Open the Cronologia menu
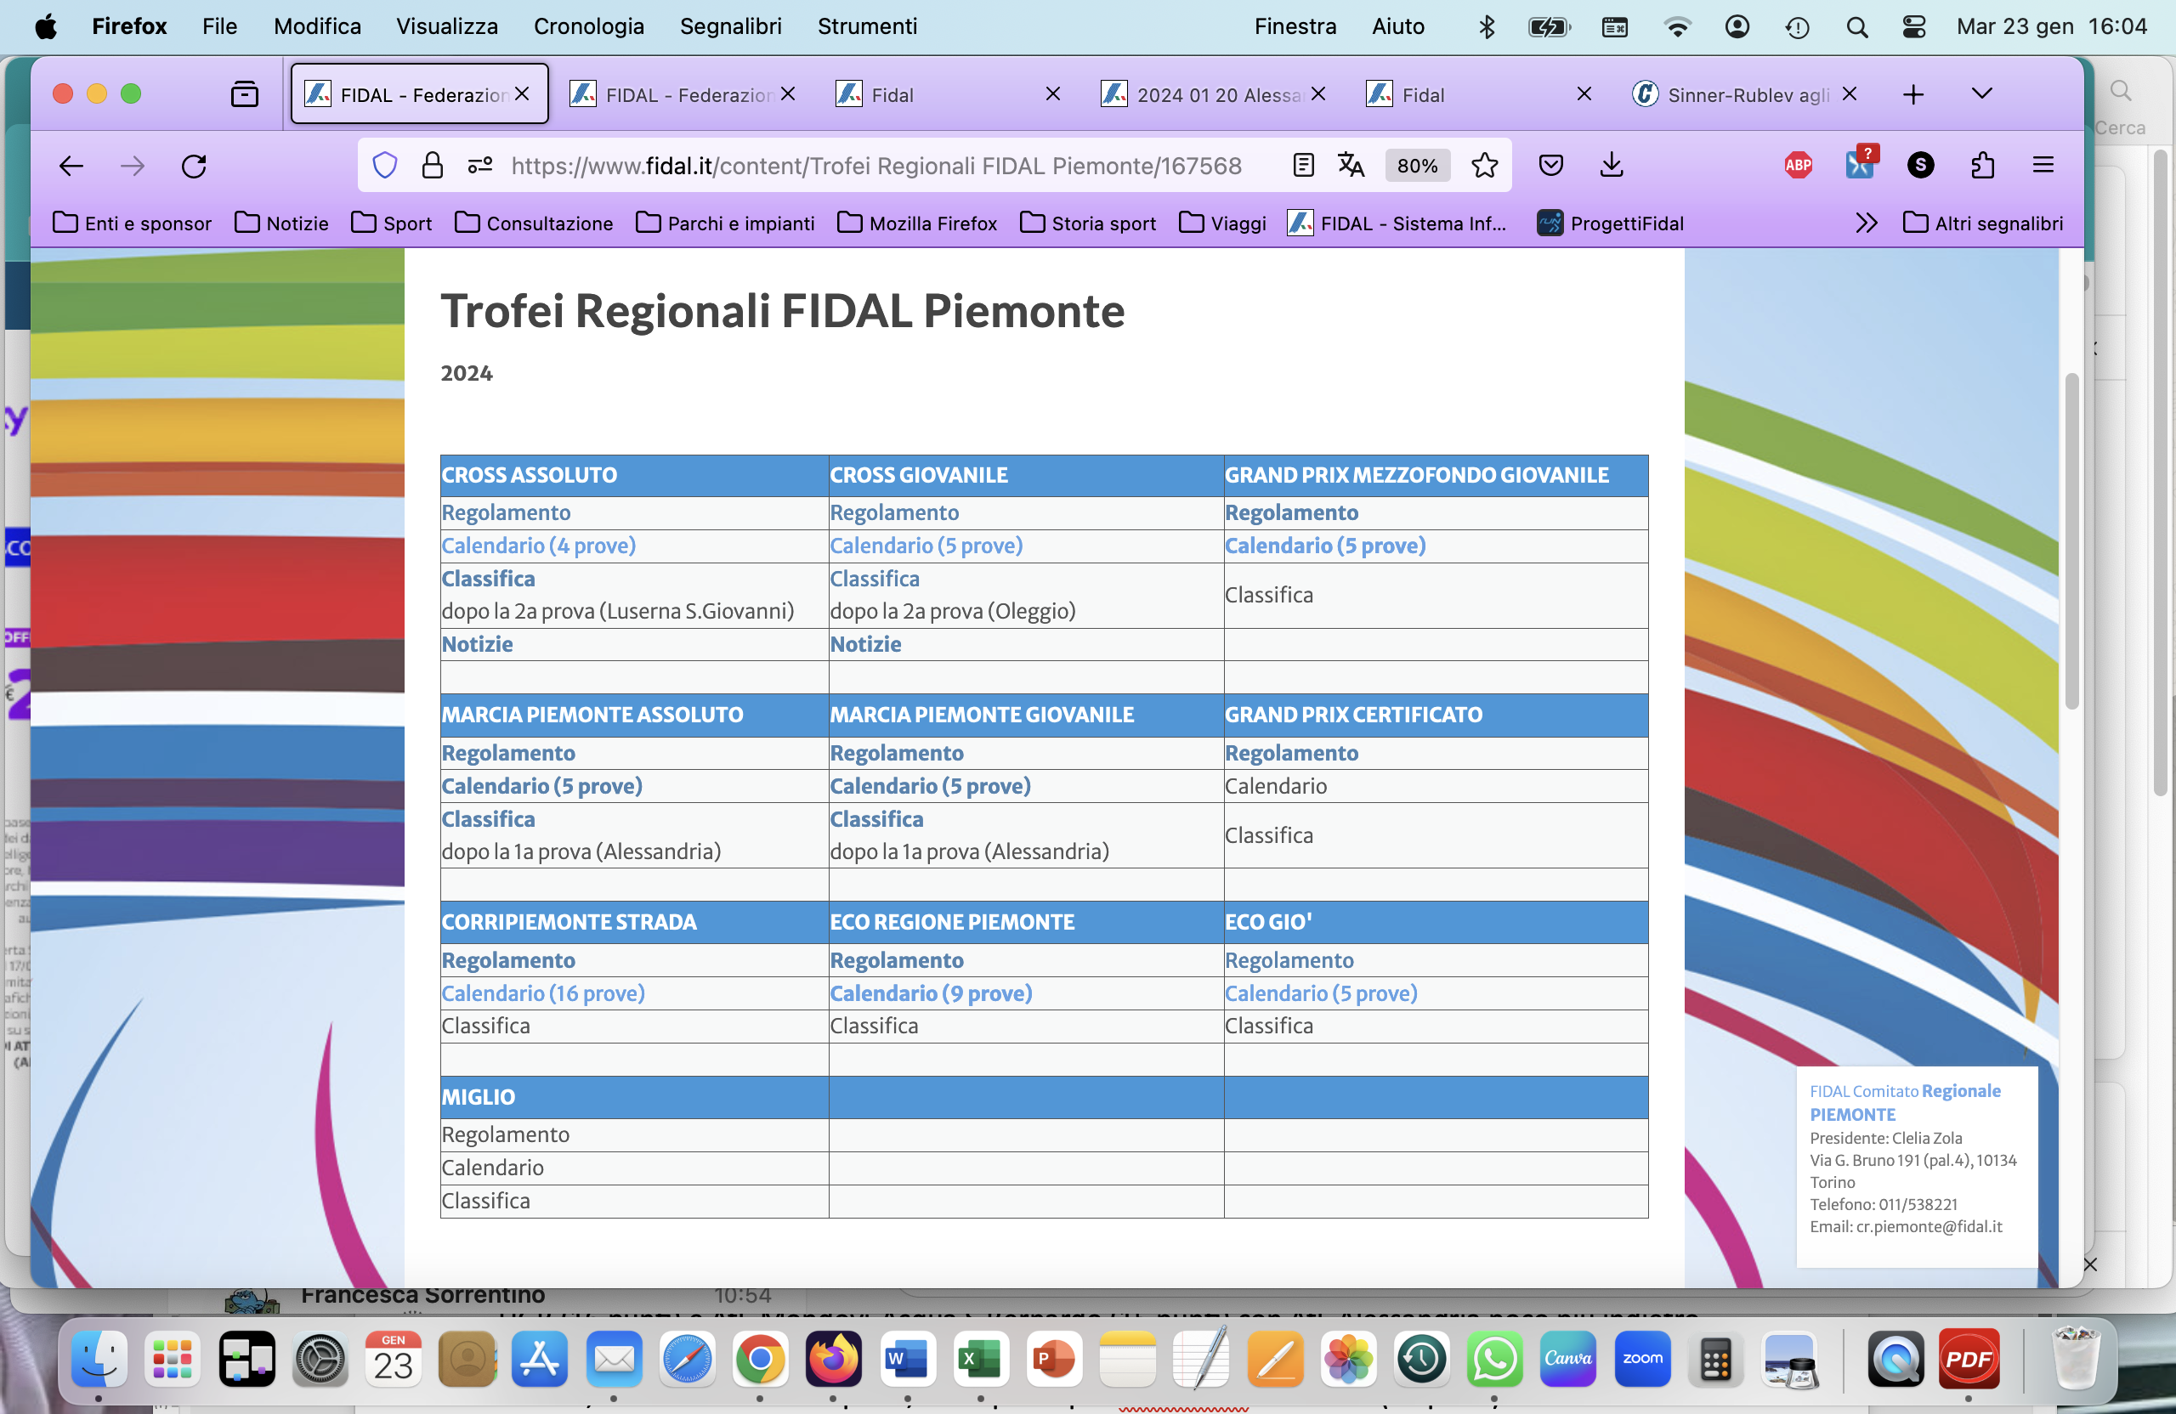2176x1414 pixels. click(588, 26)
